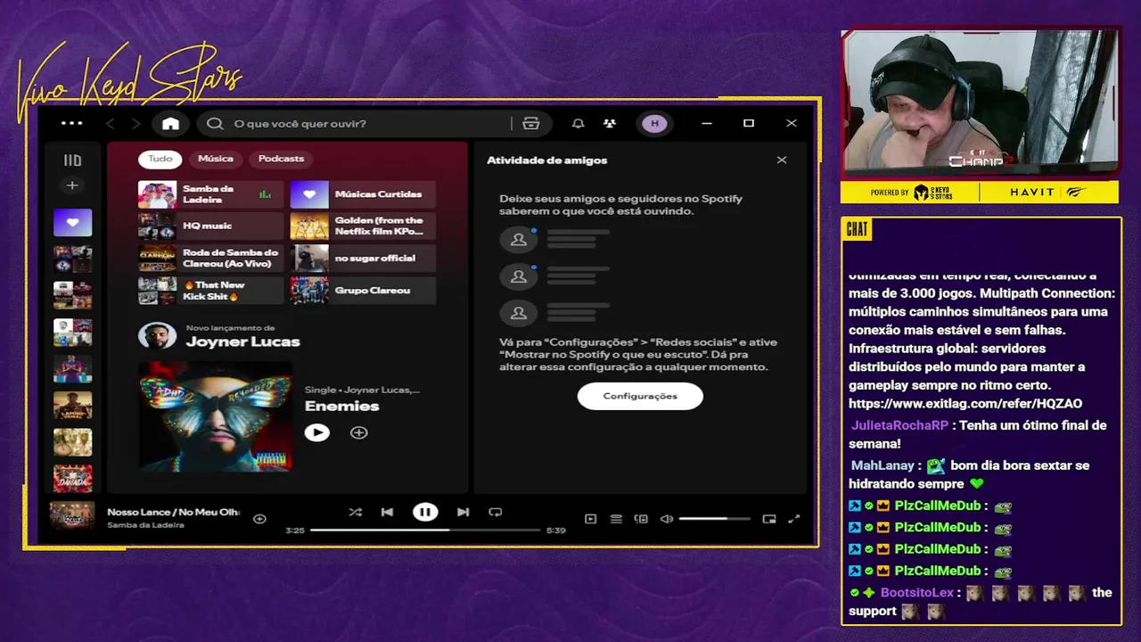Image resolution: width=1141 pixels, height=642 pixels.
Task: Open notifications bell
Action: click(579, 124)
